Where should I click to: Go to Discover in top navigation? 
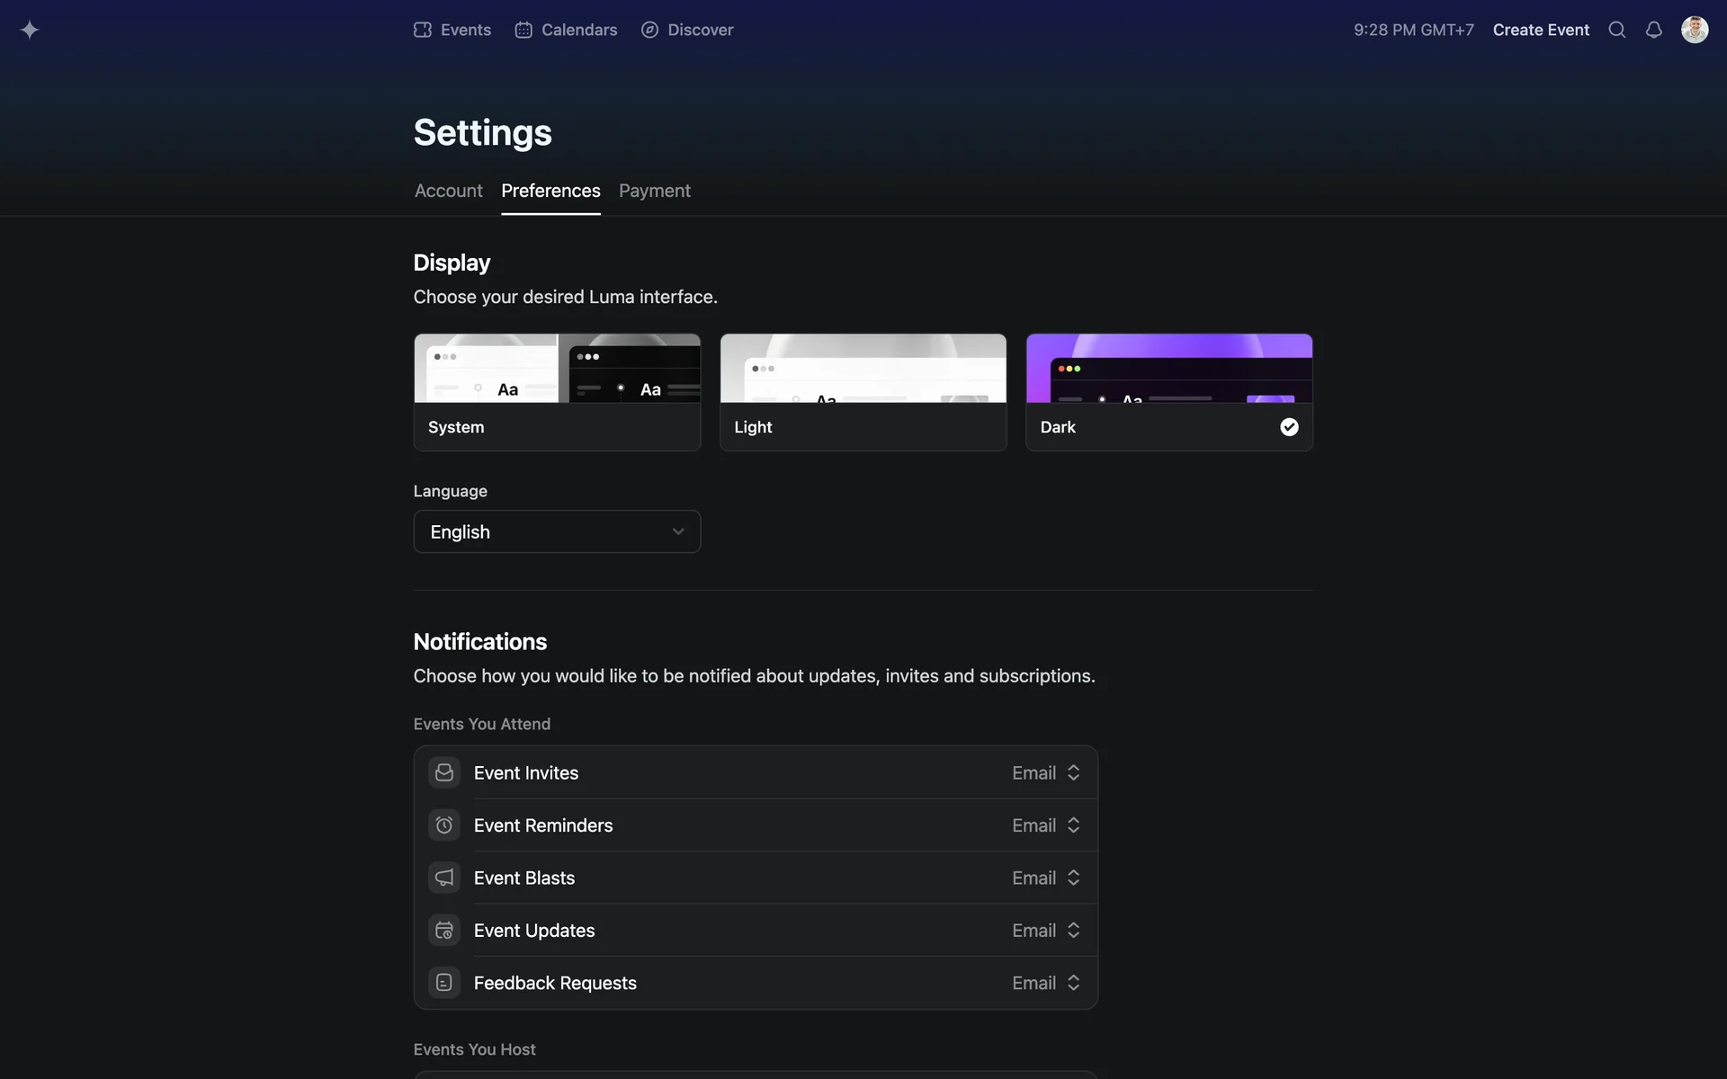tap(687, 30)
